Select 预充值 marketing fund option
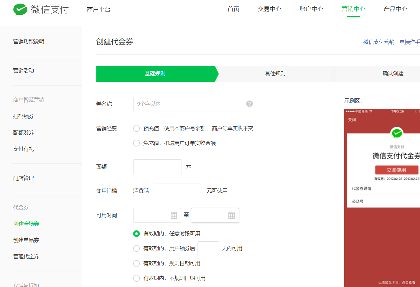Screen dimensions: 420x287 point(136,128)
